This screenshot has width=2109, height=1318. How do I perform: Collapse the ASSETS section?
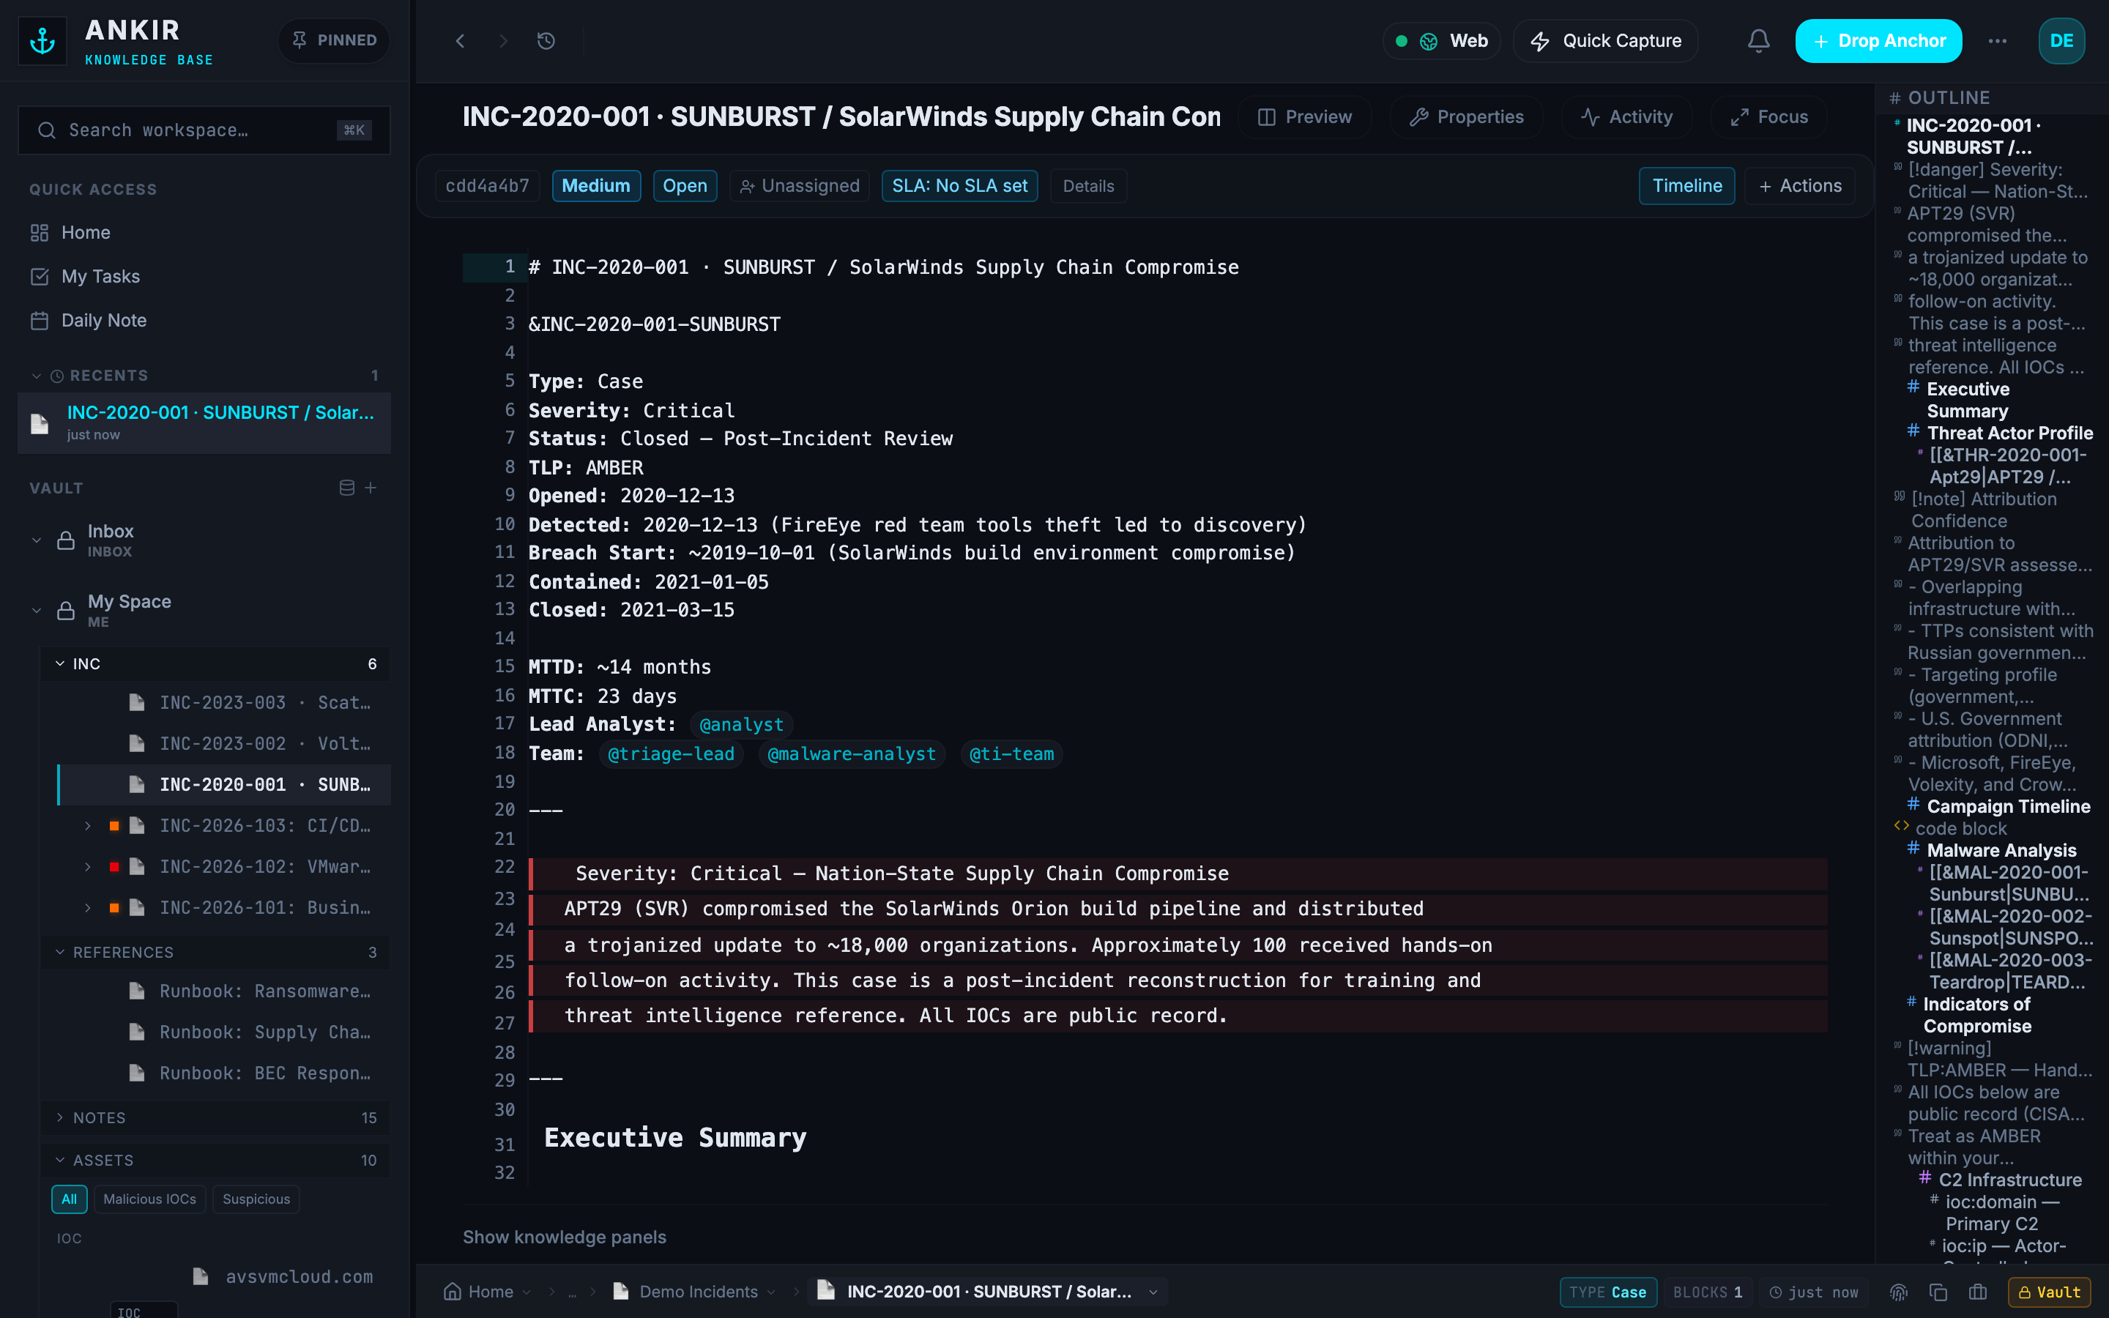click(59, 1161)
